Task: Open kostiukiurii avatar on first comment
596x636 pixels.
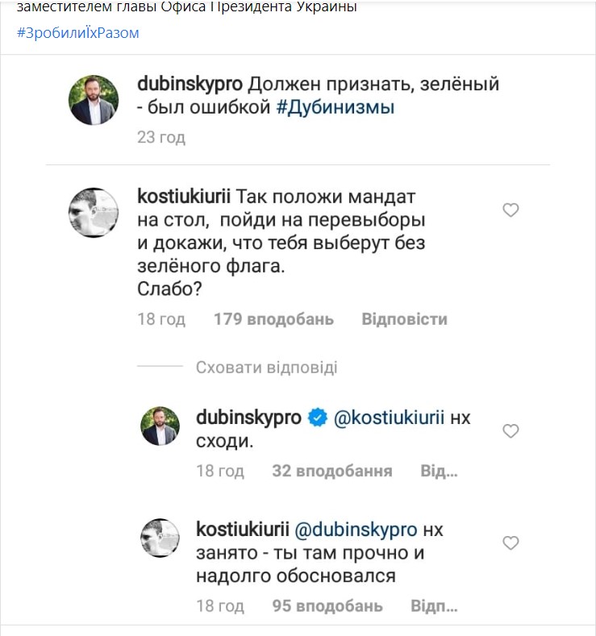Action: coord(94,212)
